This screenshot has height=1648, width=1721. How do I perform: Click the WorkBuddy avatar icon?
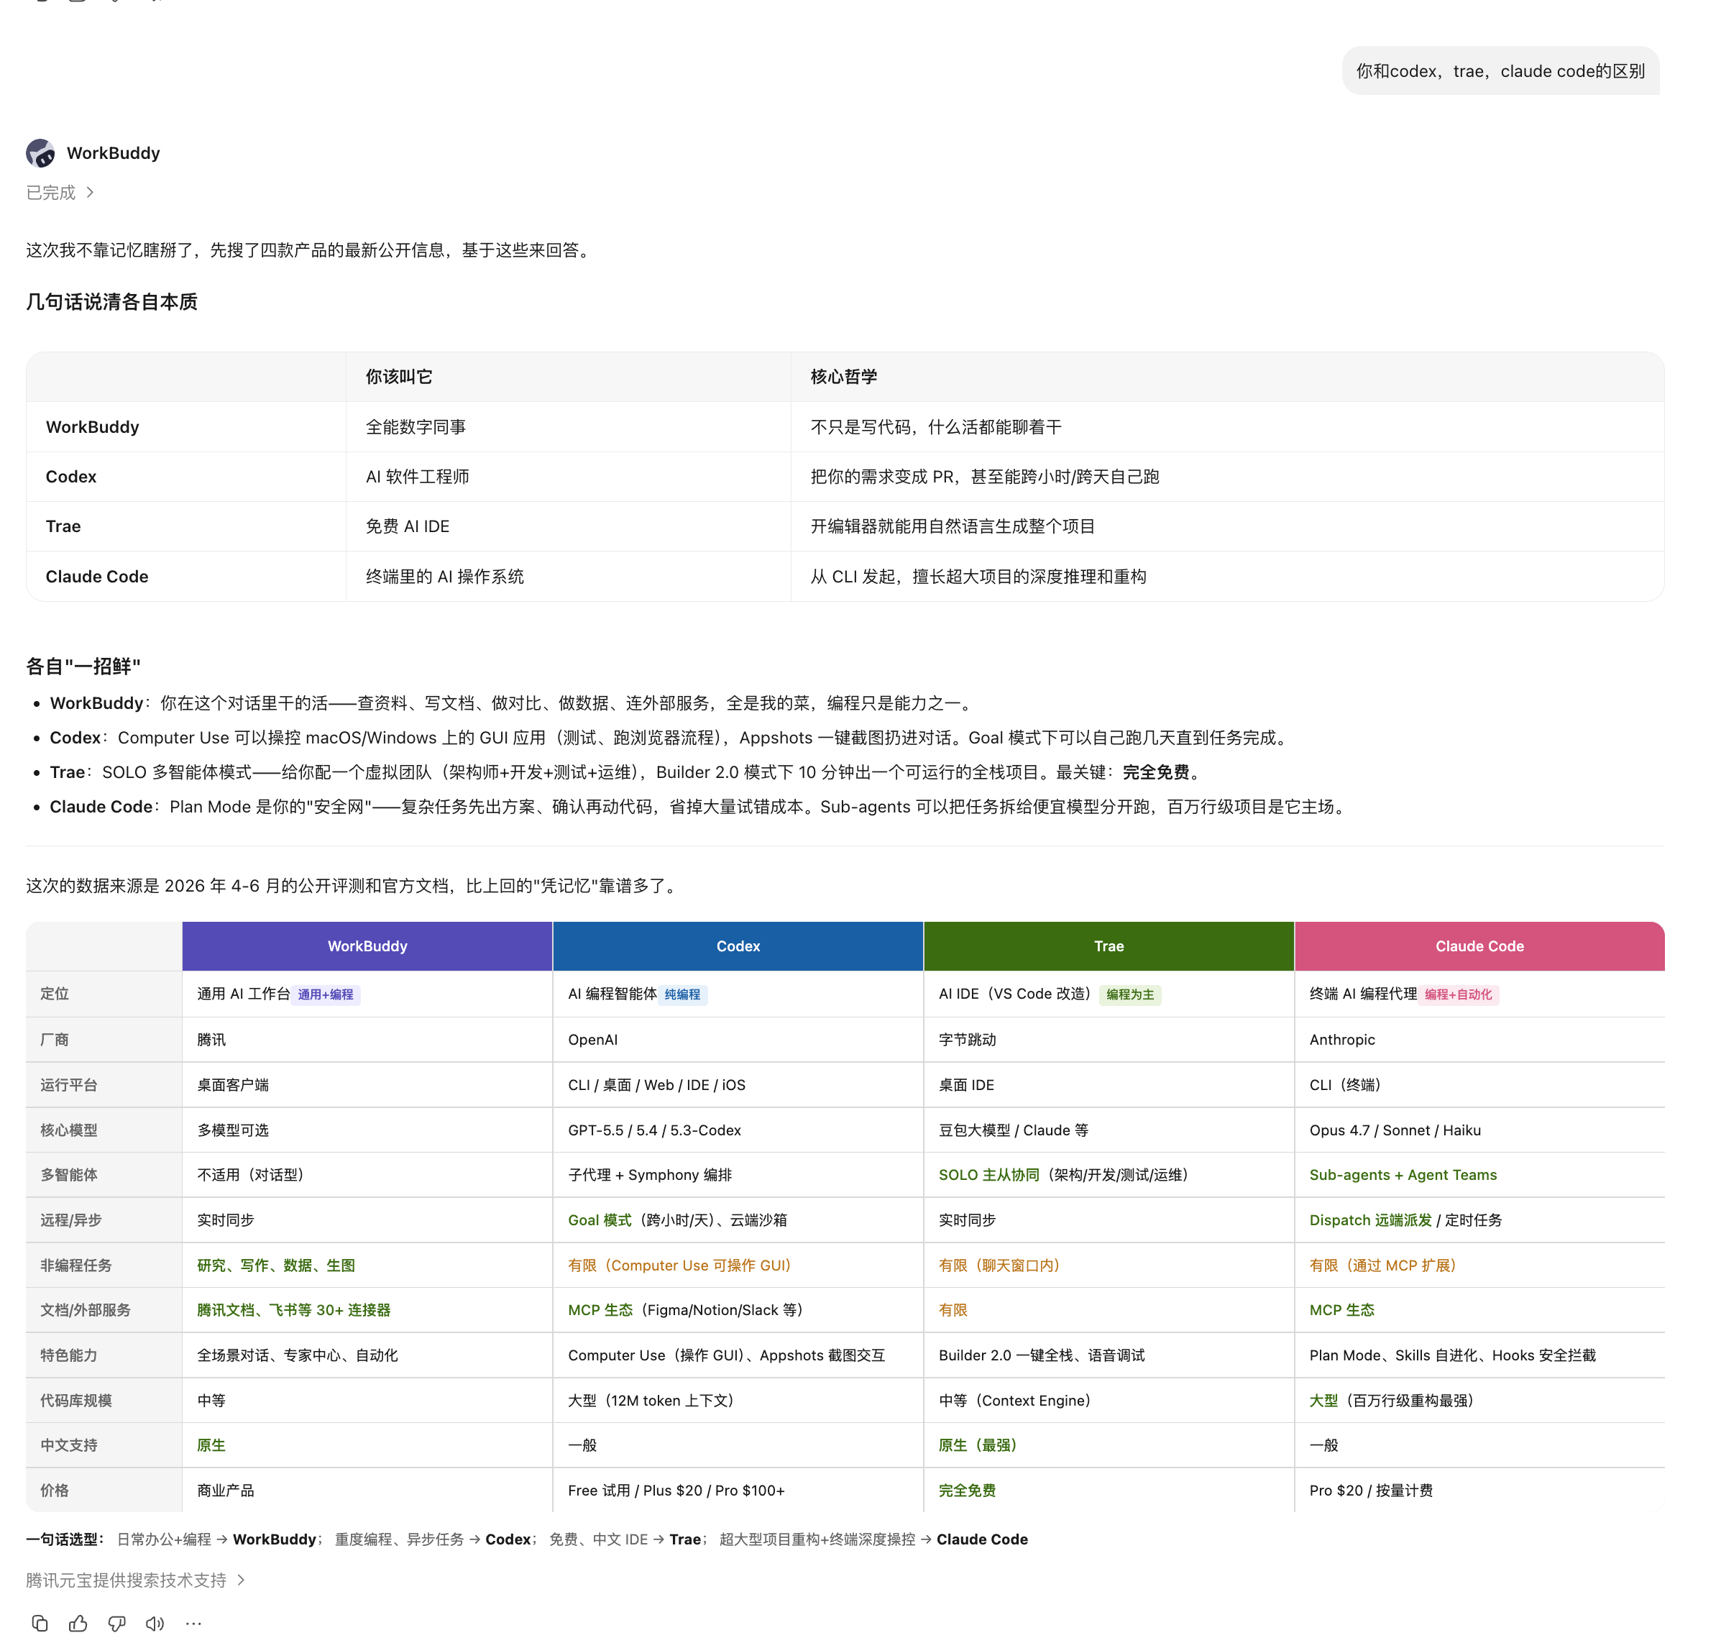tap(40, 153)
